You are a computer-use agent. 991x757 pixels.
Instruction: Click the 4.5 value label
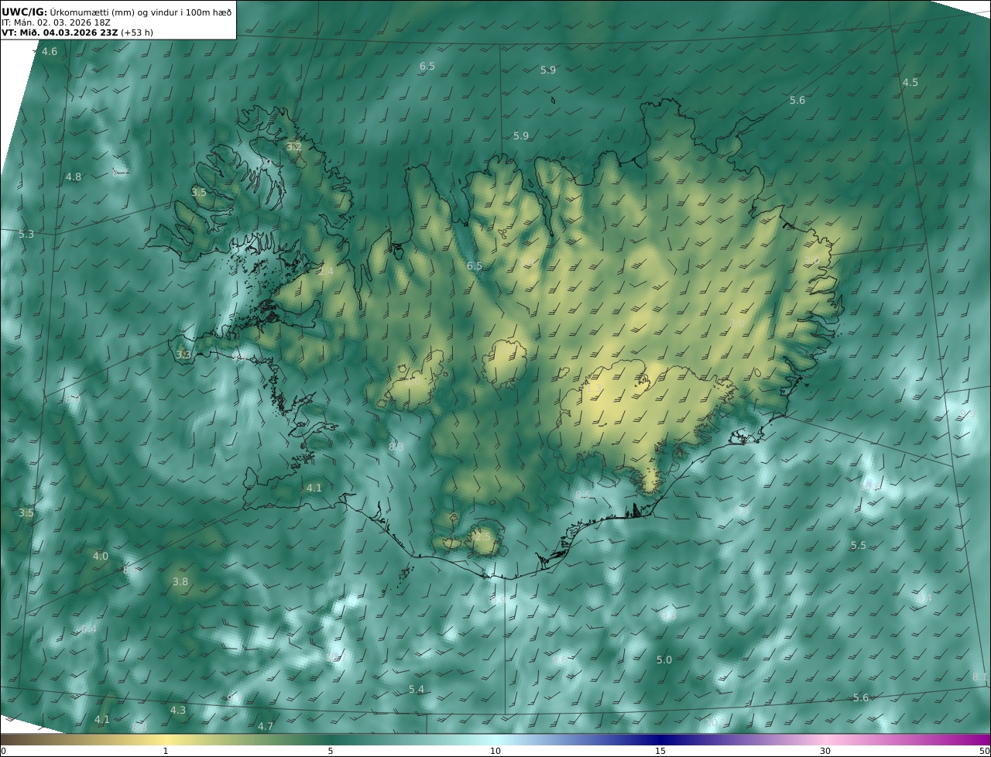click(x=910, y=83)
